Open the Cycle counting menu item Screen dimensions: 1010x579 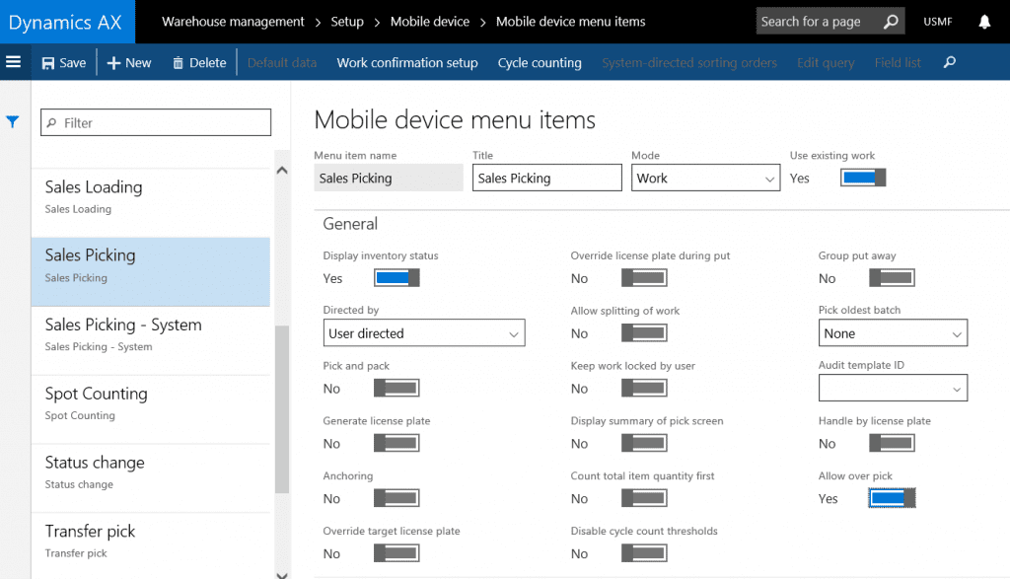click(540, 63)
